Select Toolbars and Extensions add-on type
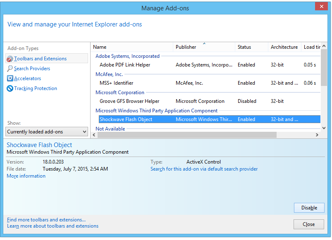Screen dimensions: 332x240 pos(47,59)
